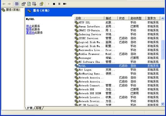
Task: Switch to the 标准 tab
Action: pyautogui.click(x=39, y=108)
